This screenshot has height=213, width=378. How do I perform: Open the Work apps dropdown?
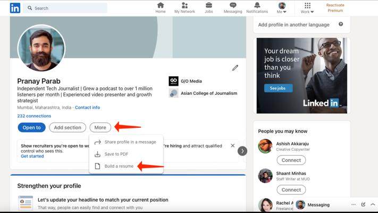(x=307, y=8)
